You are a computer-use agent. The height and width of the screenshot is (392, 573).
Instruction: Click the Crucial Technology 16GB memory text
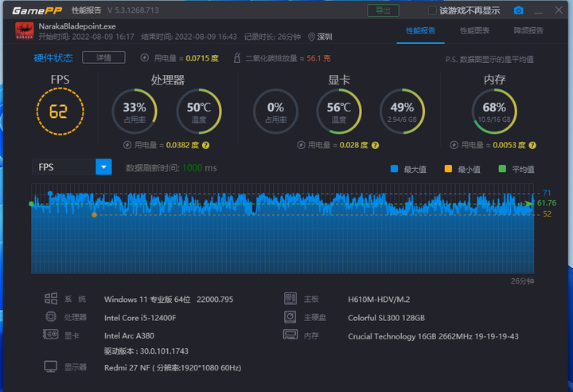tap(433, 336)
